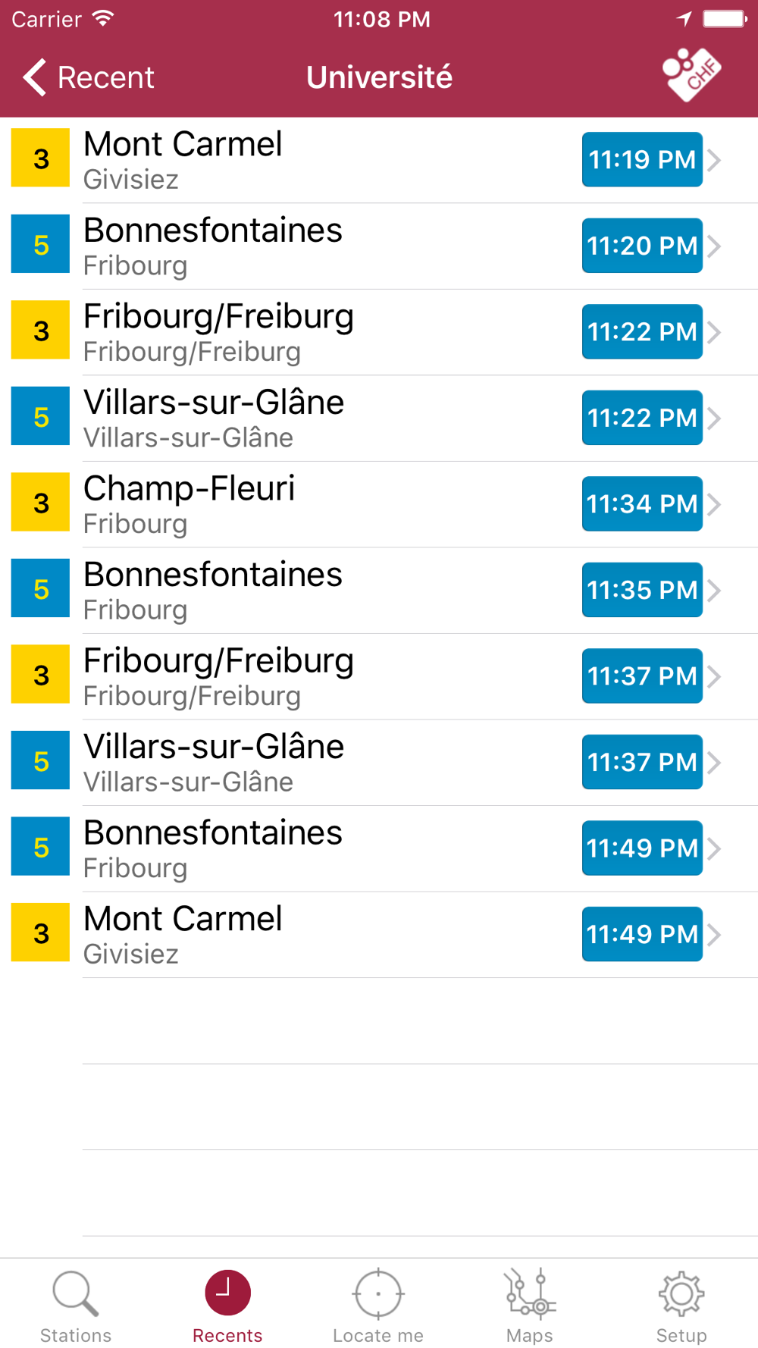Go back to Recent list
This screenshot has height=1348, width=758.
pos(89,77)
